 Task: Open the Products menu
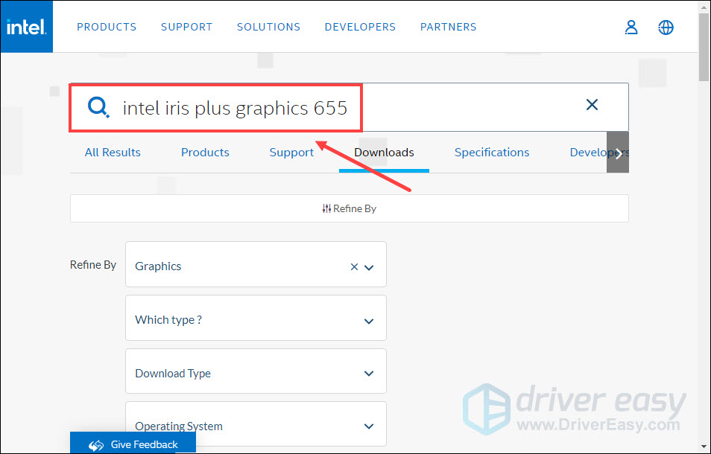click(107, 27)
